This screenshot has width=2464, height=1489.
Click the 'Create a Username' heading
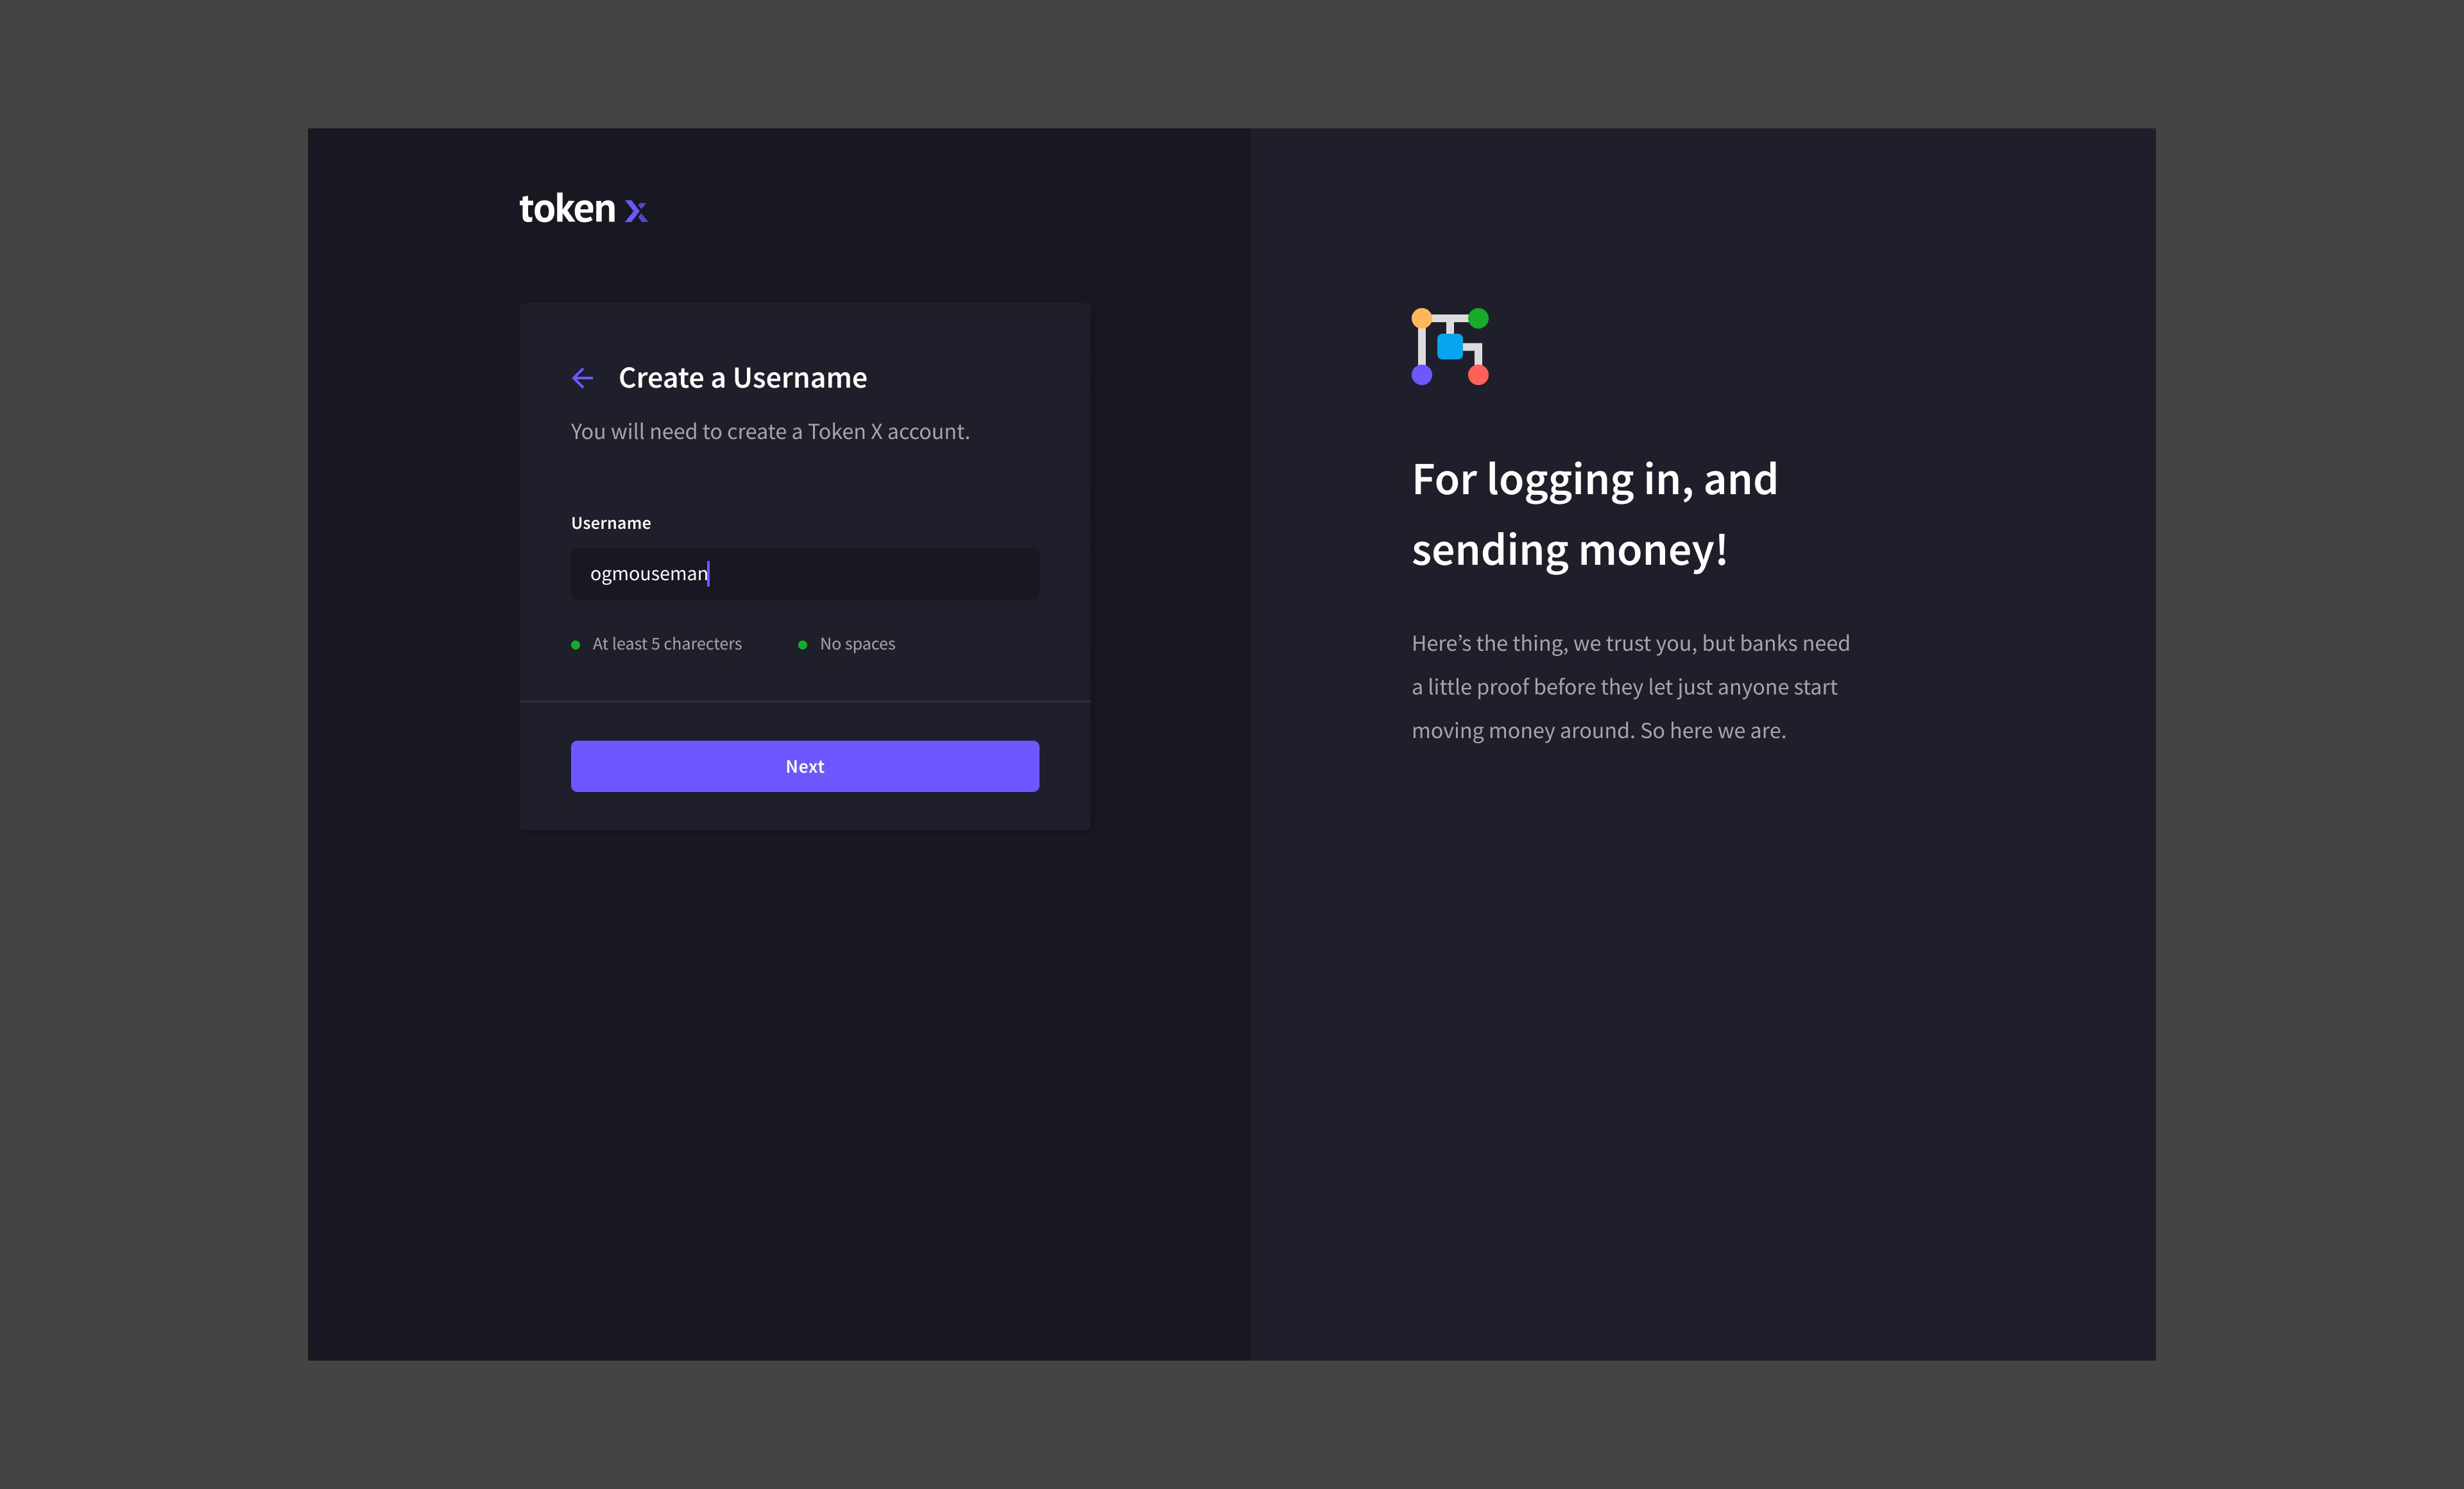pos(743,378)
